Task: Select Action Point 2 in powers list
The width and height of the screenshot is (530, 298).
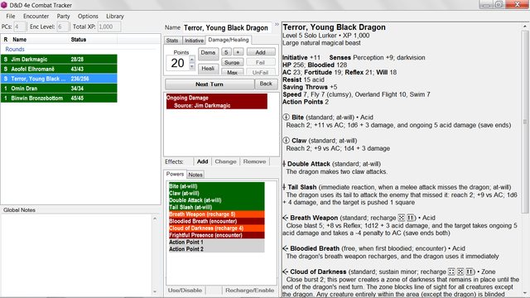Action: (x=217, y=249)
